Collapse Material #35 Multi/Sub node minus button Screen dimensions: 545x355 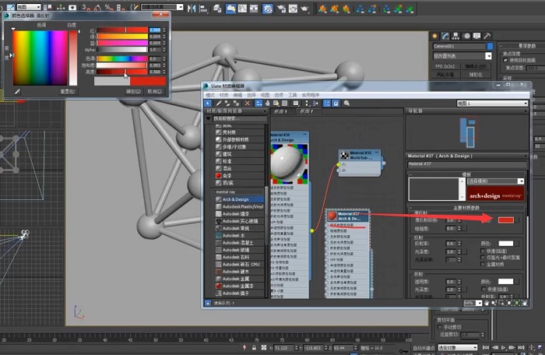tap(377, 153)
